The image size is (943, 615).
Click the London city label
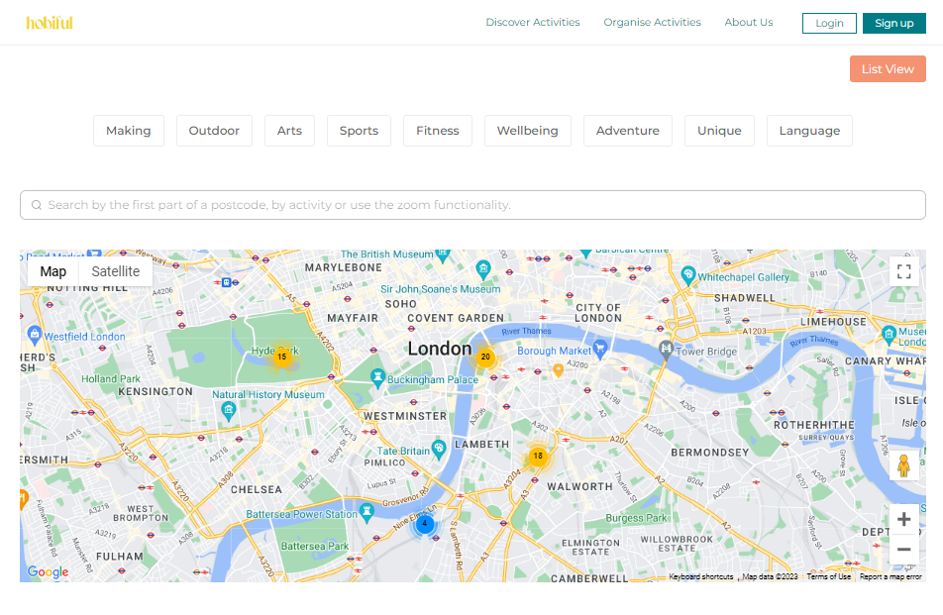click(x=440, y=349)
